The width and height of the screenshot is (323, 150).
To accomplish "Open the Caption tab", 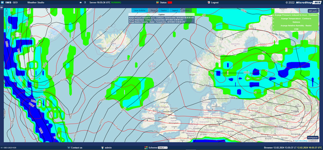I will [x=164, y=10].
